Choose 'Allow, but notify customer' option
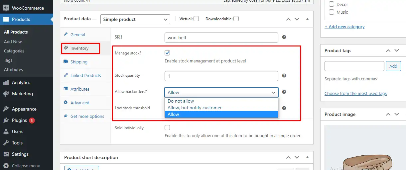 (x=221, y=108)
